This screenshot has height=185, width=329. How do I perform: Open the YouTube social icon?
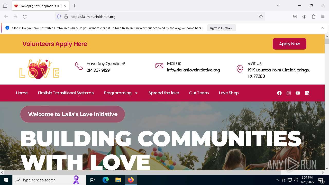298,93
